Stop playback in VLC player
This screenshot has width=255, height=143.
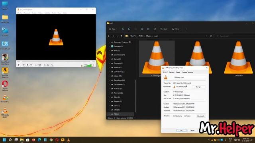27,65
